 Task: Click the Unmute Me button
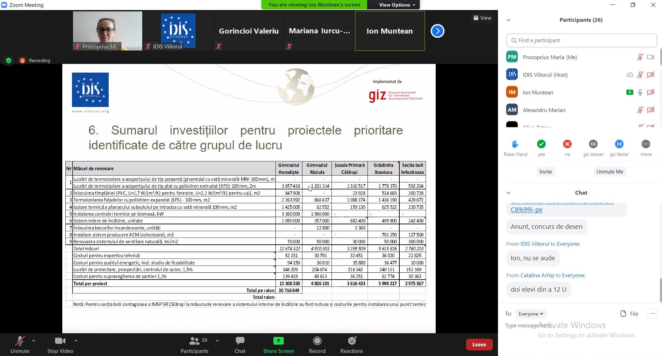pos(610,172)
